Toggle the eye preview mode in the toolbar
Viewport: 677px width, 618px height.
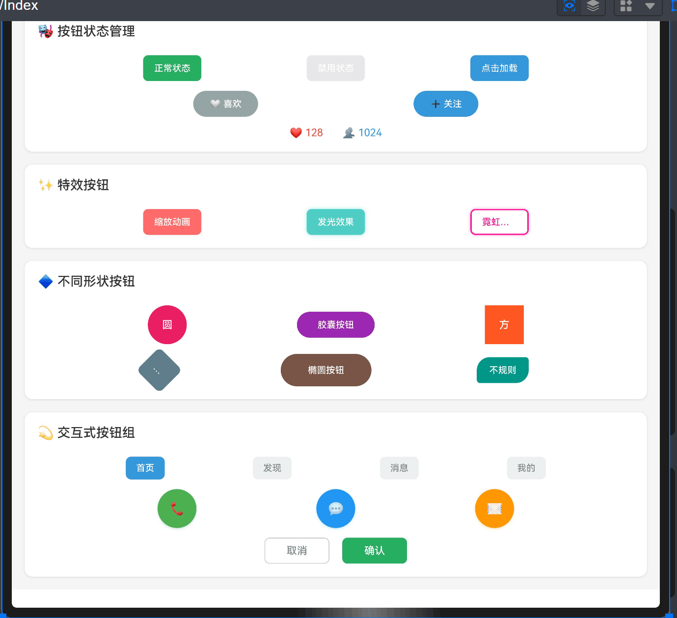tap(569, 6)
